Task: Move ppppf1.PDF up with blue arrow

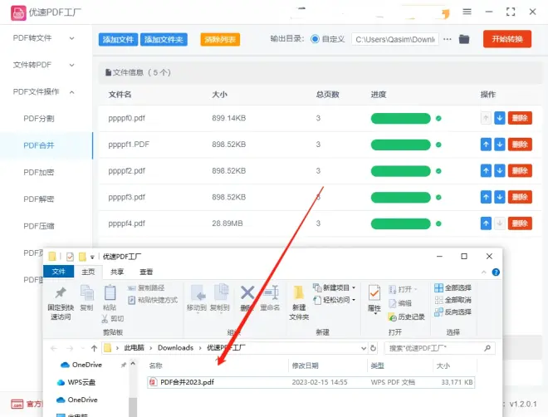Action: click(x=486, y=145)
